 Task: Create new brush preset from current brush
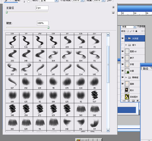point(113,12)
